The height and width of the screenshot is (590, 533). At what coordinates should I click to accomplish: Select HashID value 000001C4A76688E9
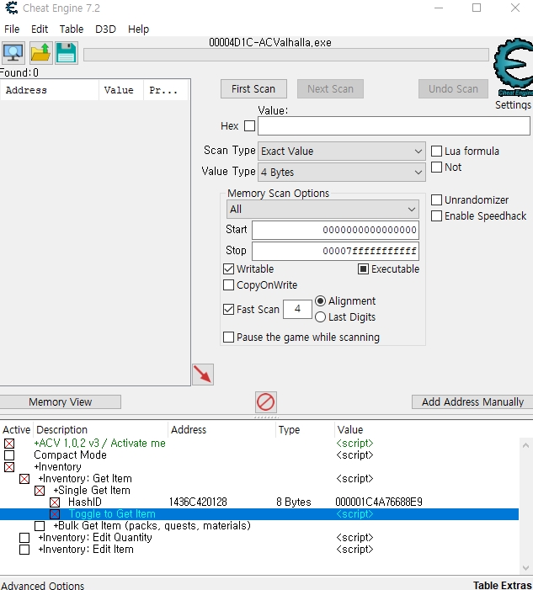tap(379, 502)
